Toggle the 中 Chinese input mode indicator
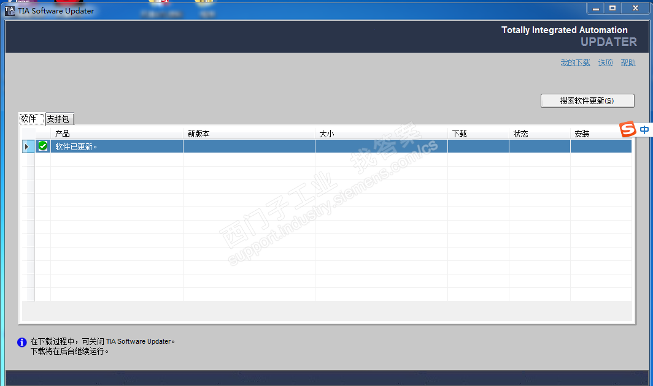Viewport: 653px width, 386px height. pos(644,130)
